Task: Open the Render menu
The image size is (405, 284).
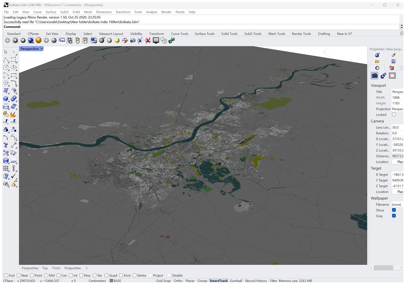Action: click(x=166, y=12)
